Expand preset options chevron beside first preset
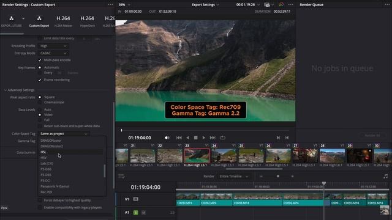Viewport: 392px width, 220px height. coord(23,18)
